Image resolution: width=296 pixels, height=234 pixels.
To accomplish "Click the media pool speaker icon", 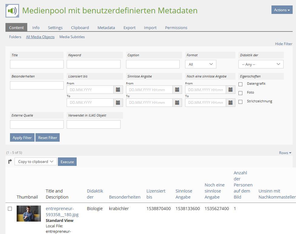I will (12, 11).
